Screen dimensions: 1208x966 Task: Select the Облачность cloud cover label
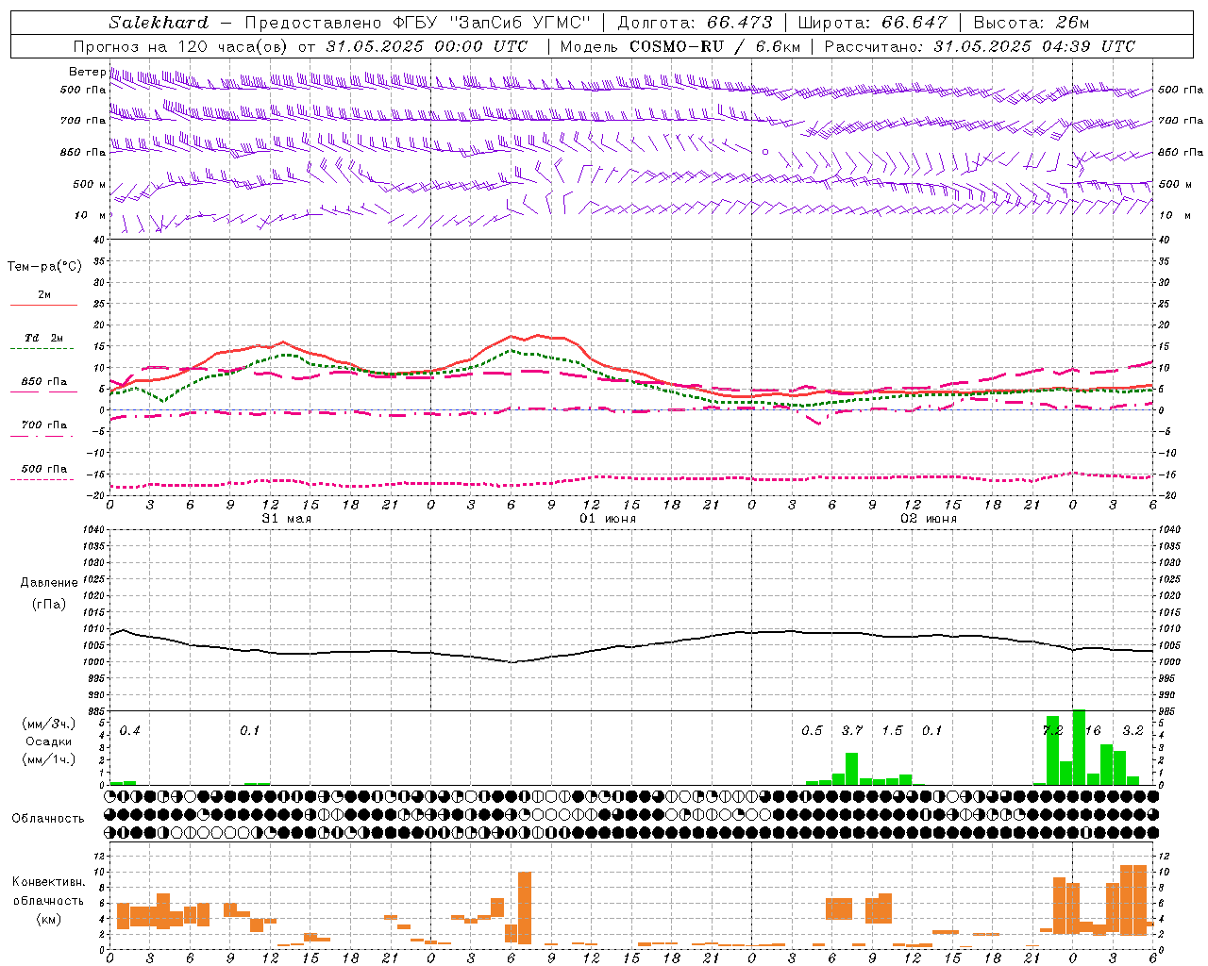coord(48,818)
